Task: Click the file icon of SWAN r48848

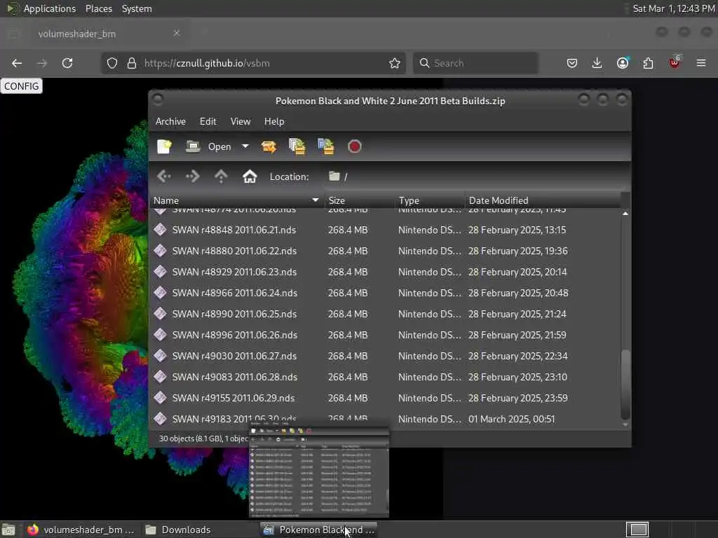Action: pyautogui.click(x=161, y=229)
